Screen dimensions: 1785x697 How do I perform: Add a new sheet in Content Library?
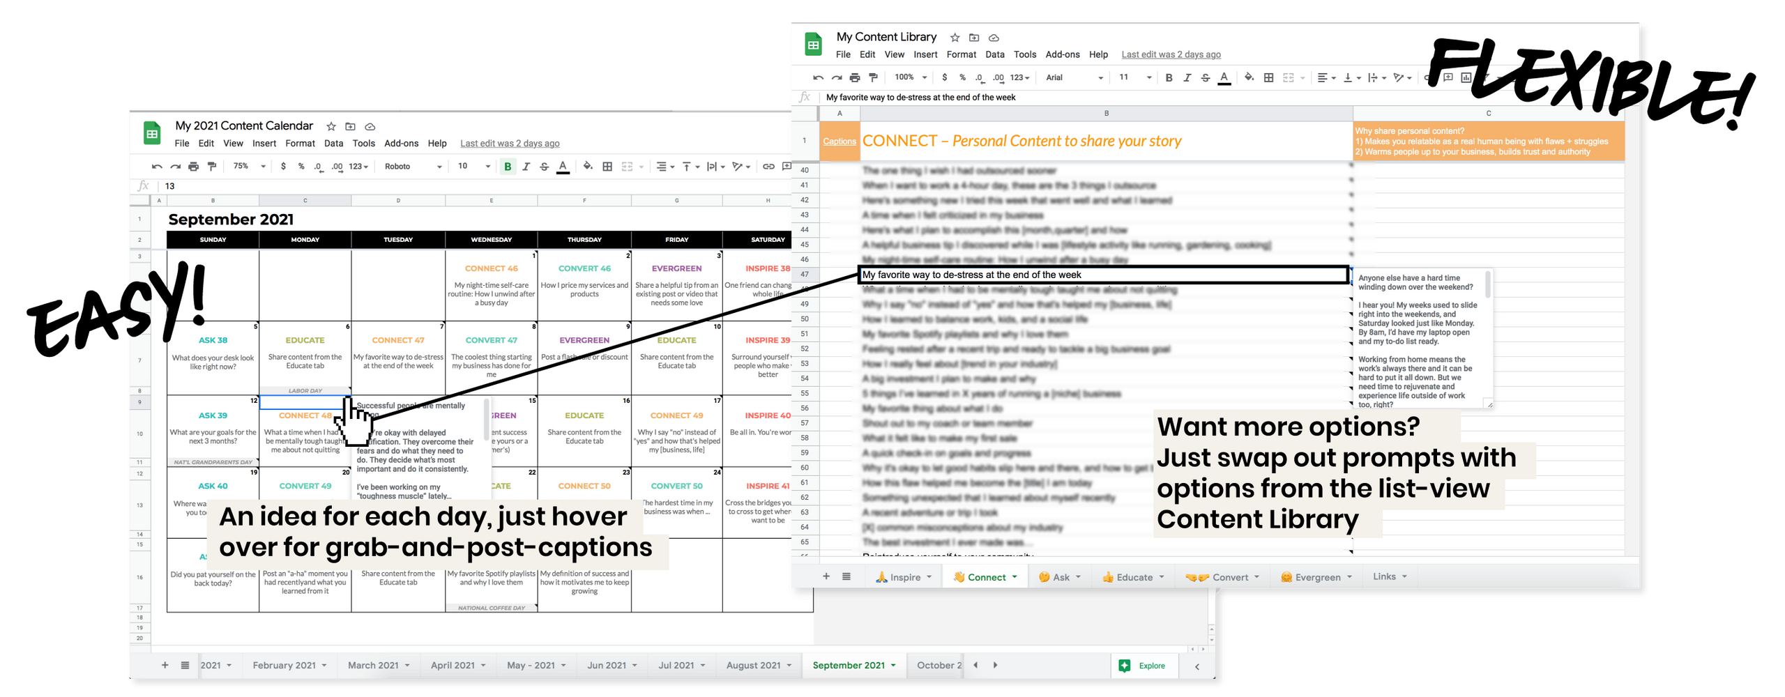point(826,576)
